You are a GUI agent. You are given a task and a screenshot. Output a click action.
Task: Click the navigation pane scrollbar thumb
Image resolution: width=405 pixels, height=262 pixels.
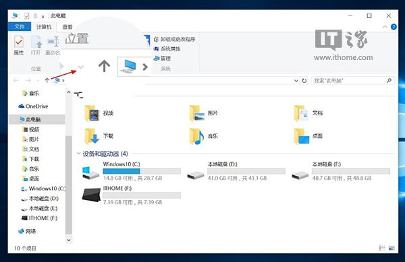(69, 185)
